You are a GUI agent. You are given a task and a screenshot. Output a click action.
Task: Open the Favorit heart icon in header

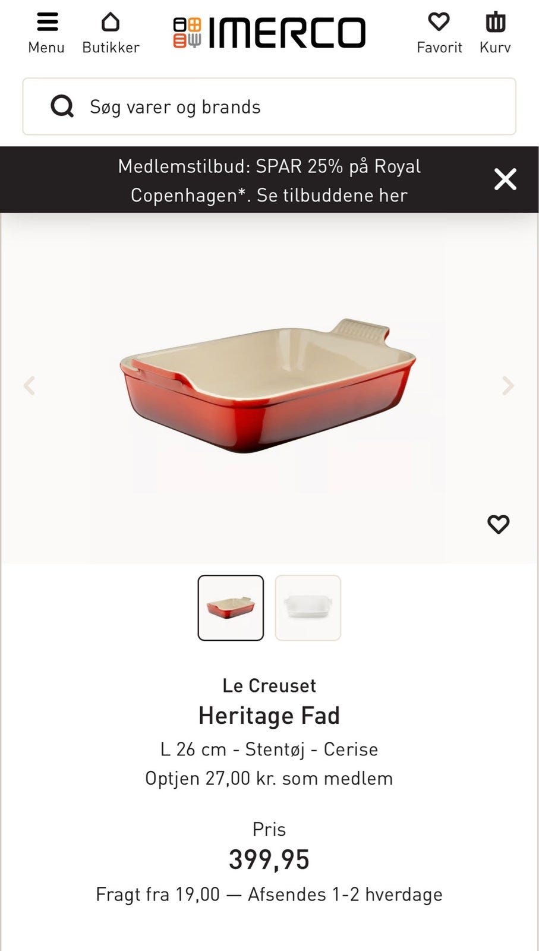click(x=439, y=22)
